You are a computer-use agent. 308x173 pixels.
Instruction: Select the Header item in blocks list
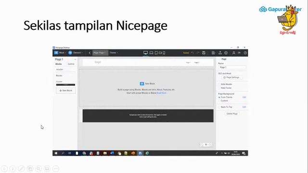[60, 69]
